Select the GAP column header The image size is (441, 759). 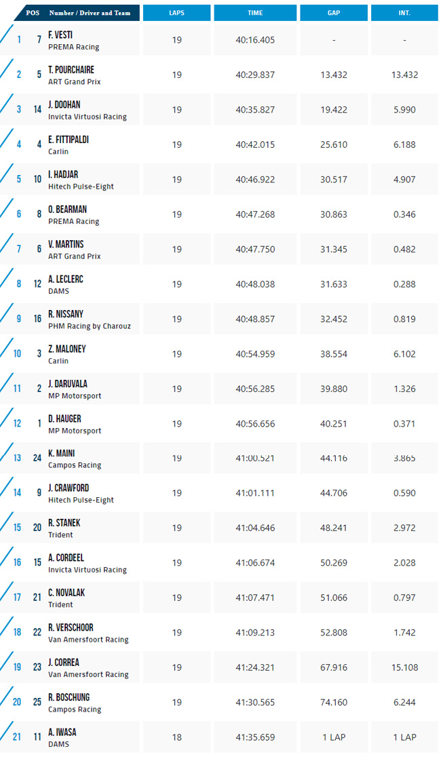(334, 13)
